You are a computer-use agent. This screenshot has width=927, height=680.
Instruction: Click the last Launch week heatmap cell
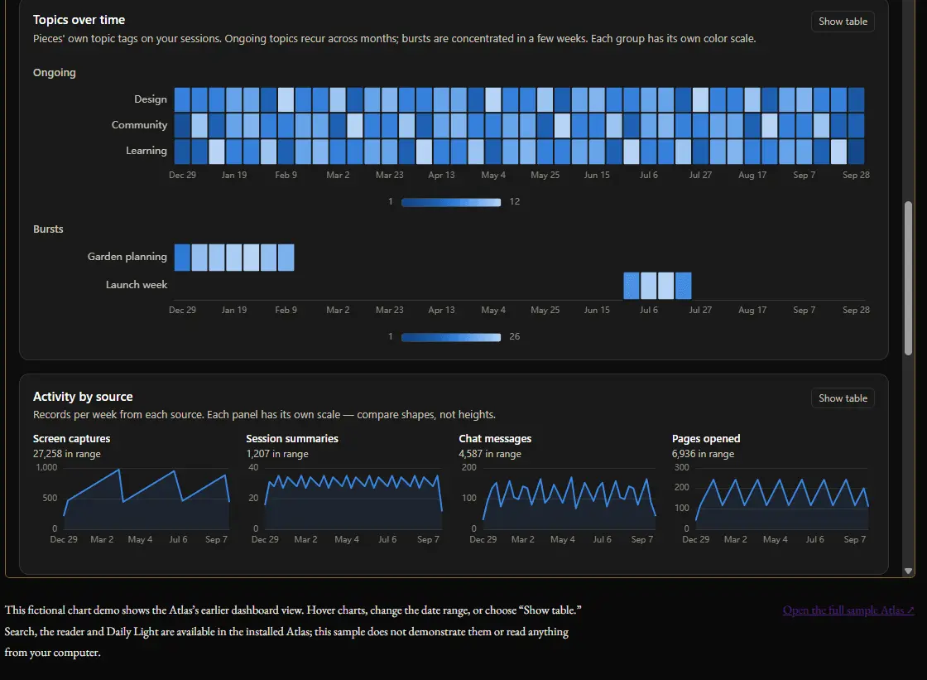click(x=684, y=286)
